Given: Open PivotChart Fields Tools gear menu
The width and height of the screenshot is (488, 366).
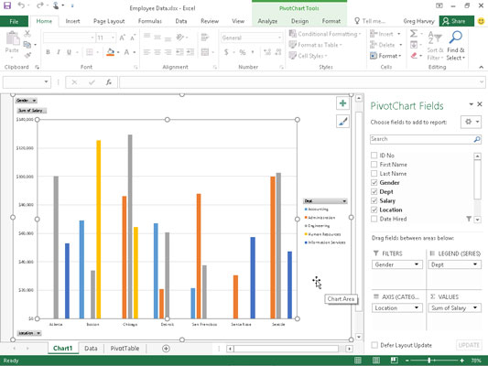Looking at the screenshot, I should 472,122.
